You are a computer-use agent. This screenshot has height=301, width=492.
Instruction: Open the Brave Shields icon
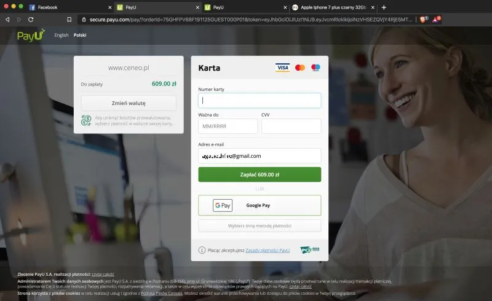(423, 20)
